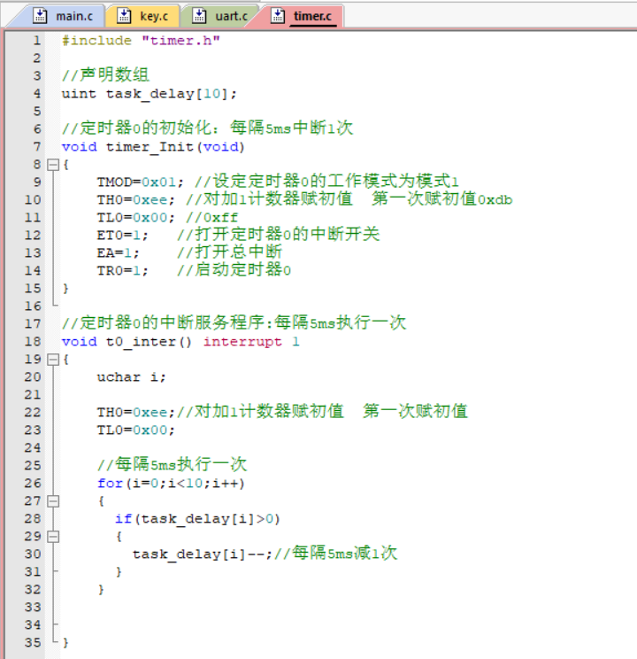The height and width of the screenshot is (659, 637).
Task: Open the key.c tab
Action: coord(142,17)
